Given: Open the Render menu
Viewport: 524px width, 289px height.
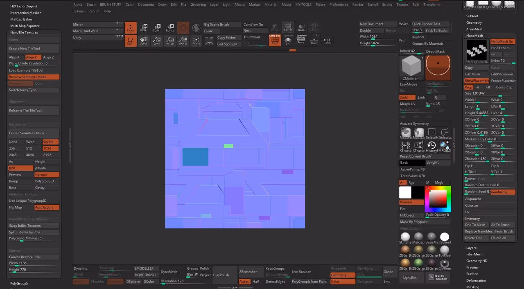Looking at the screenshot, I should coord(358,5).
